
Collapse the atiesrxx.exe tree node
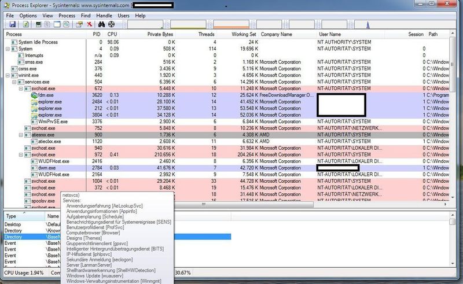coord(20,135)
